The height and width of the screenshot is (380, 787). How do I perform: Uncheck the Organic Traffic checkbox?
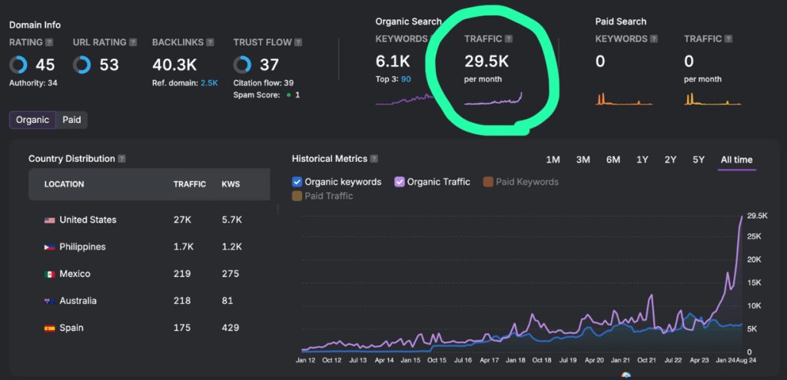click(400, 182)
